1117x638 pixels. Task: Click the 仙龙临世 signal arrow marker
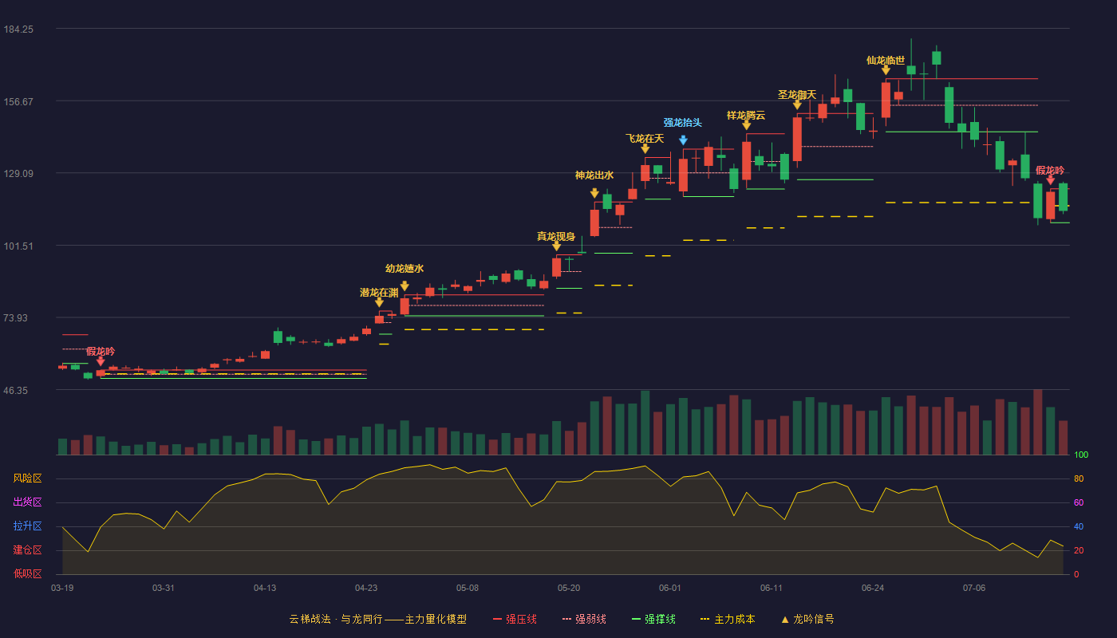[x=886, y=70]
